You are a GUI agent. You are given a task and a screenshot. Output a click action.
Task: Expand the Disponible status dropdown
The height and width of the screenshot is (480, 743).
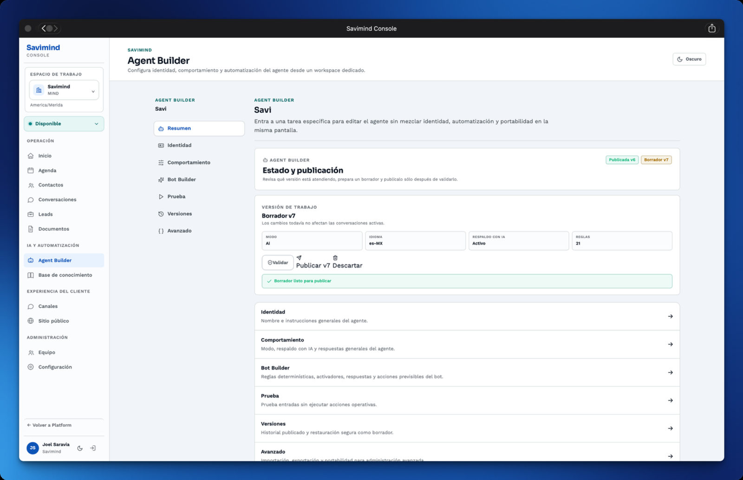click(x=64, y=124)
